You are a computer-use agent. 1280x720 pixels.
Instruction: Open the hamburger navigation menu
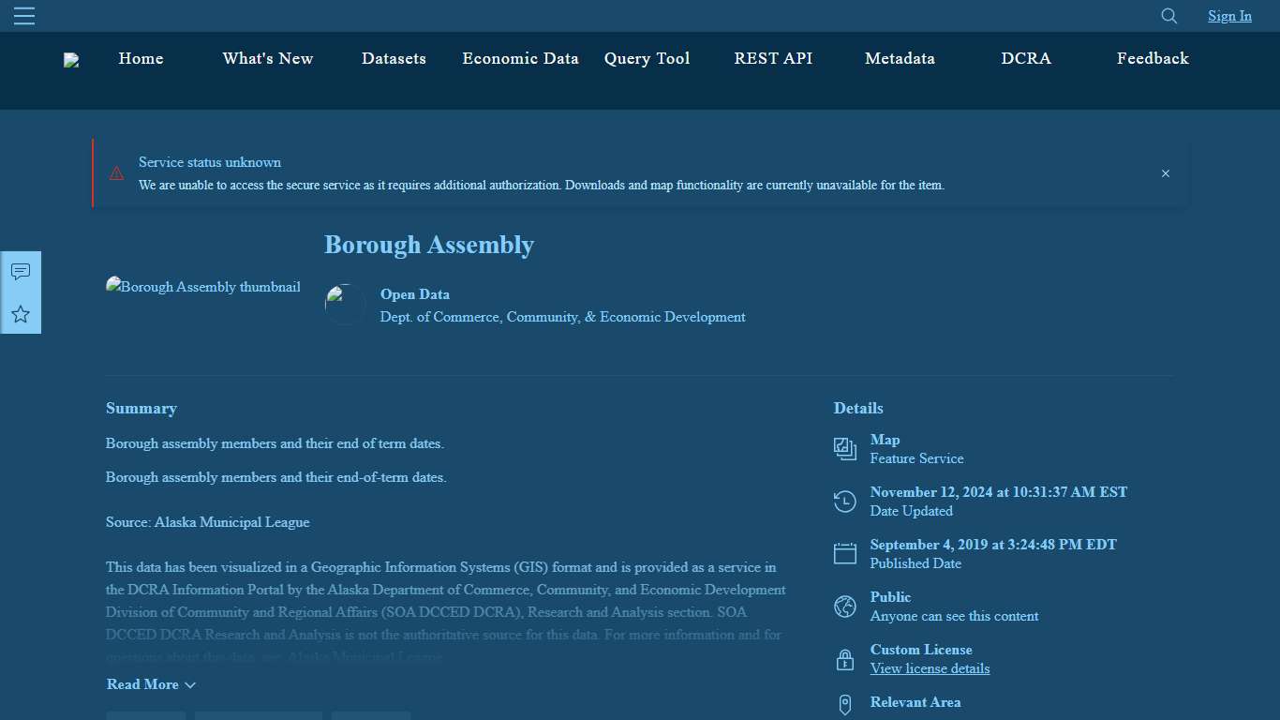tap(24, 15)
